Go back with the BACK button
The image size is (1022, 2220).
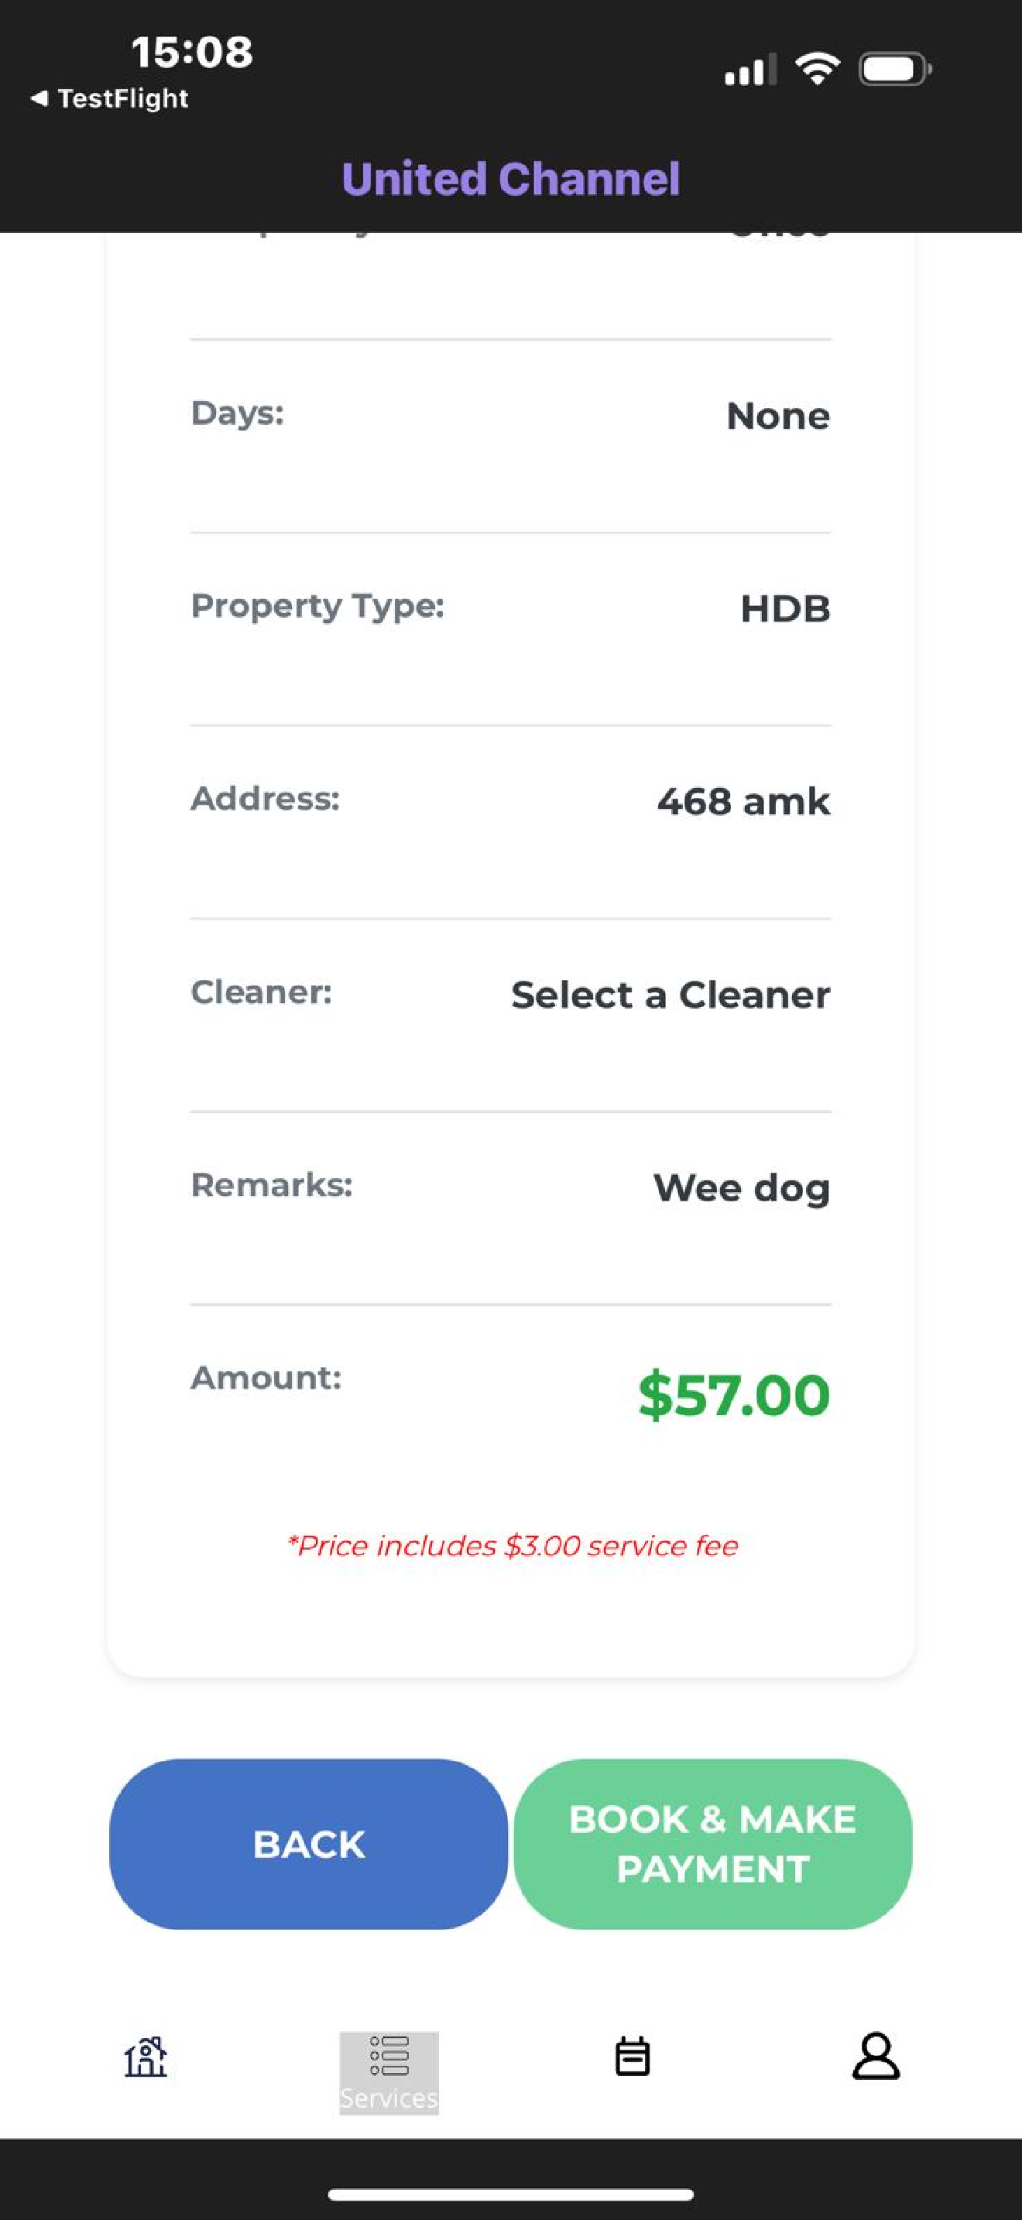(308, 1843)
